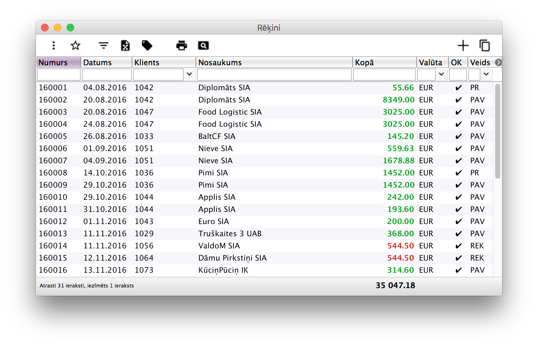Duplicate record using the copy icon

pyautogui.click(x=485, y=45)
